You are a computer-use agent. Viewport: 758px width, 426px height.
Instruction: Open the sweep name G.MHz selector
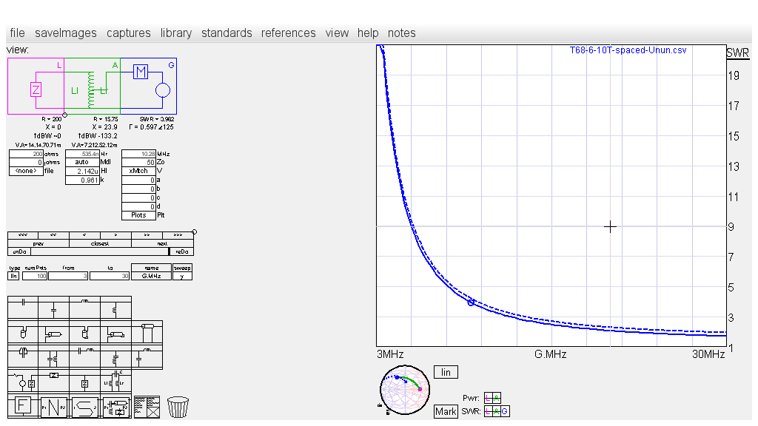(151, 276)
